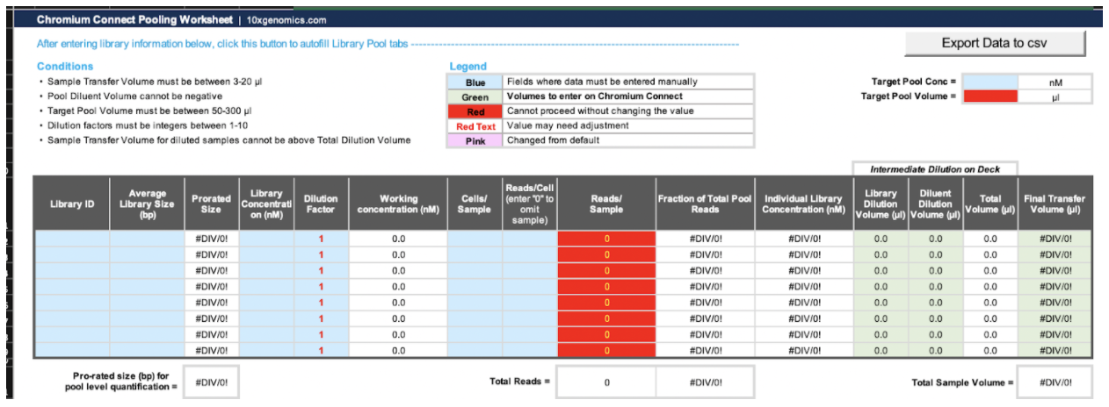
Task: Click the Library Dilution Volume (µl) header
Action: point(881,203)
